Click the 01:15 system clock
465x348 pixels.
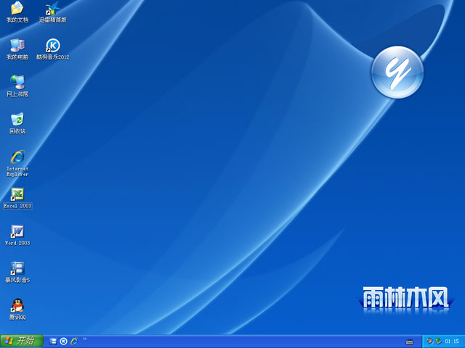point(452,341)
